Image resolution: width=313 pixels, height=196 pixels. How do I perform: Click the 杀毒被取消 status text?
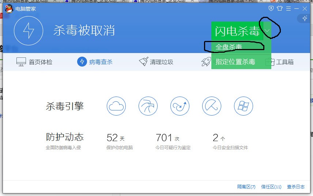(84, 31)
